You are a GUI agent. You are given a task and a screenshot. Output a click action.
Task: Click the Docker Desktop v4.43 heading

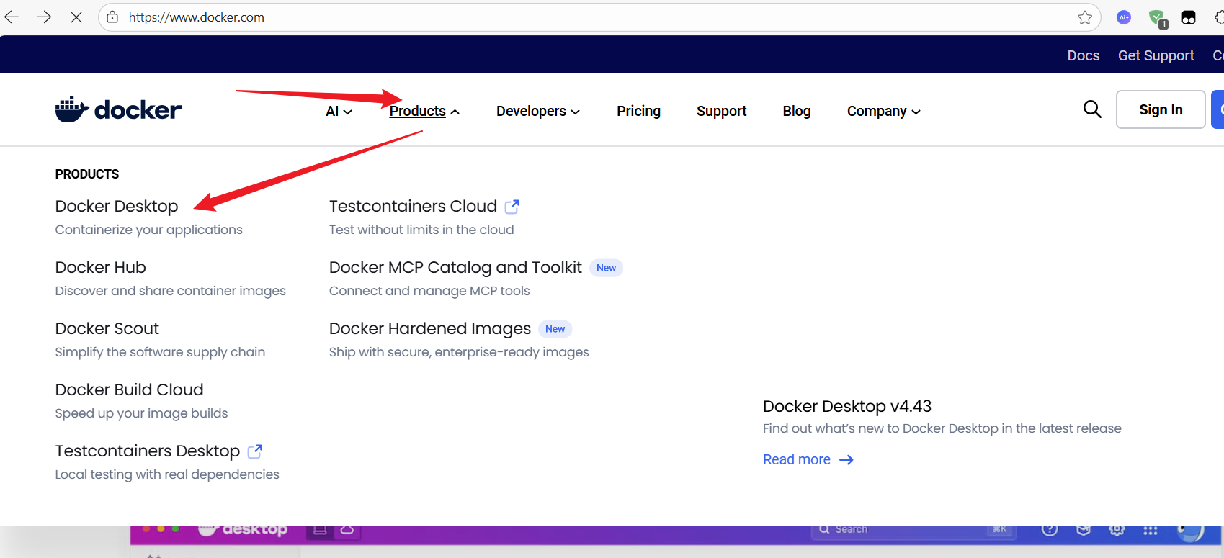coord(847,406)
